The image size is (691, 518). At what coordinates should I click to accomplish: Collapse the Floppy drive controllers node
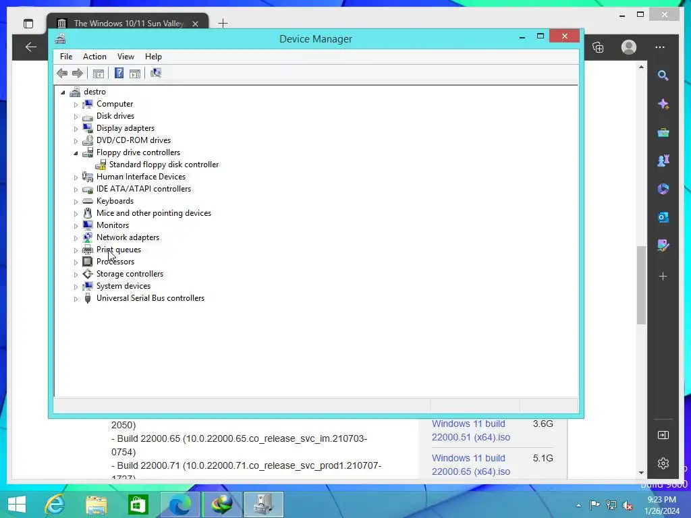coord(76,153)
